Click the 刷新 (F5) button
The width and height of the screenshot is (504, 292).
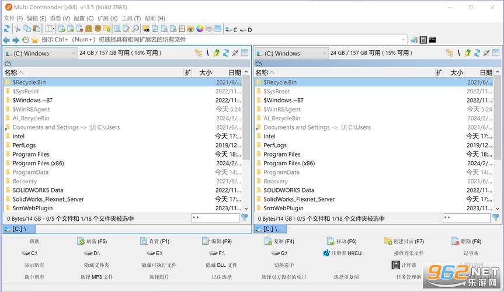click(x=92, y=241)
